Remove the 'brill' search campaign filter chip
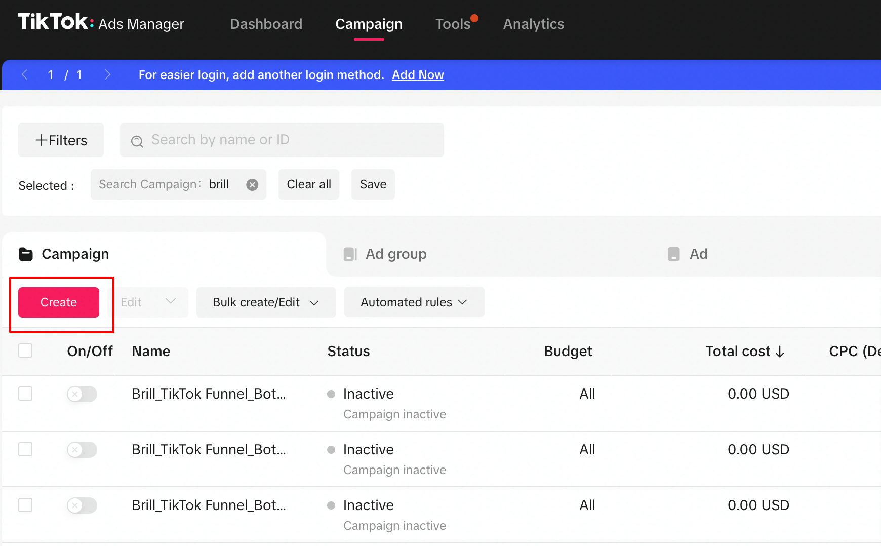881x546 pixels. 252,185
